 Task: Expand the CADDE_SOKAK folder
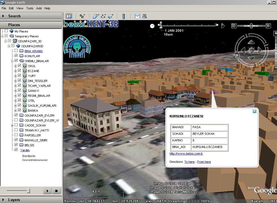[12, 125]
